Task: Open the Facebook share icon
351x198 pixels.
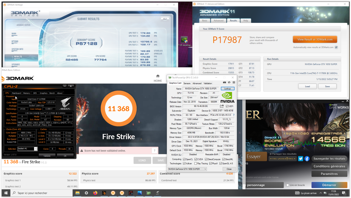Action: (307, 159)
